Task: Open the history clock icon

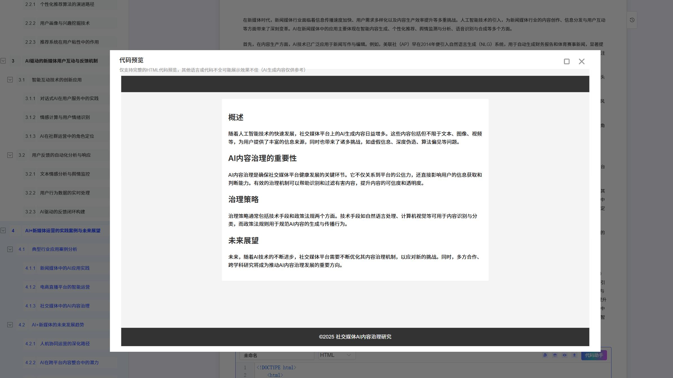Action: pos(632,20)
